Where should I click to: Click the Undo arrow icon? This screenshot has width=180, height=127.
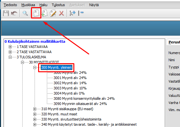coord(14,13)
